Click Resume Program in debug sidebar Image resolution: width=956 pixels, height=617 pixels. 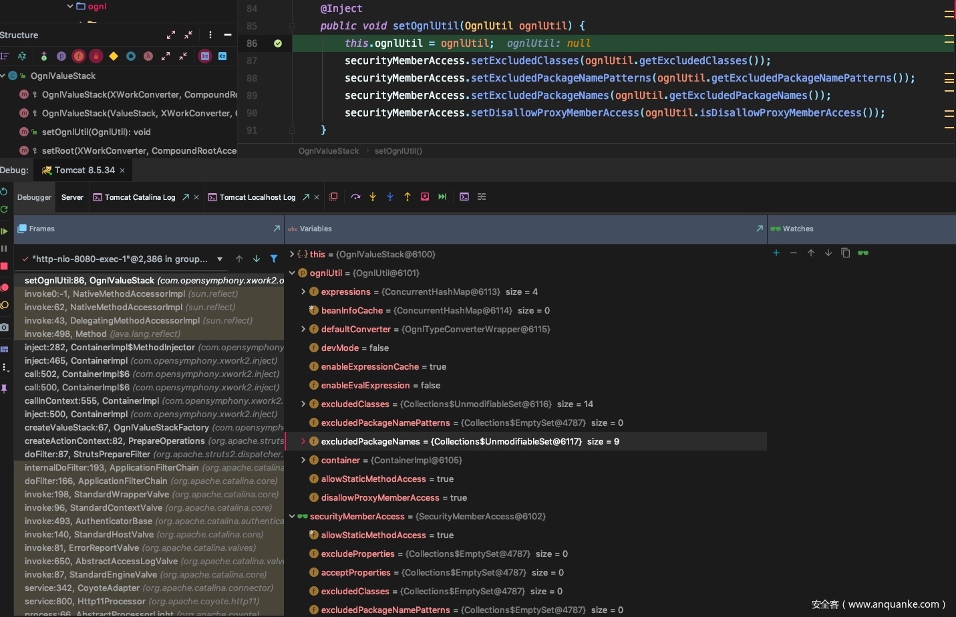tap(5, 231)
